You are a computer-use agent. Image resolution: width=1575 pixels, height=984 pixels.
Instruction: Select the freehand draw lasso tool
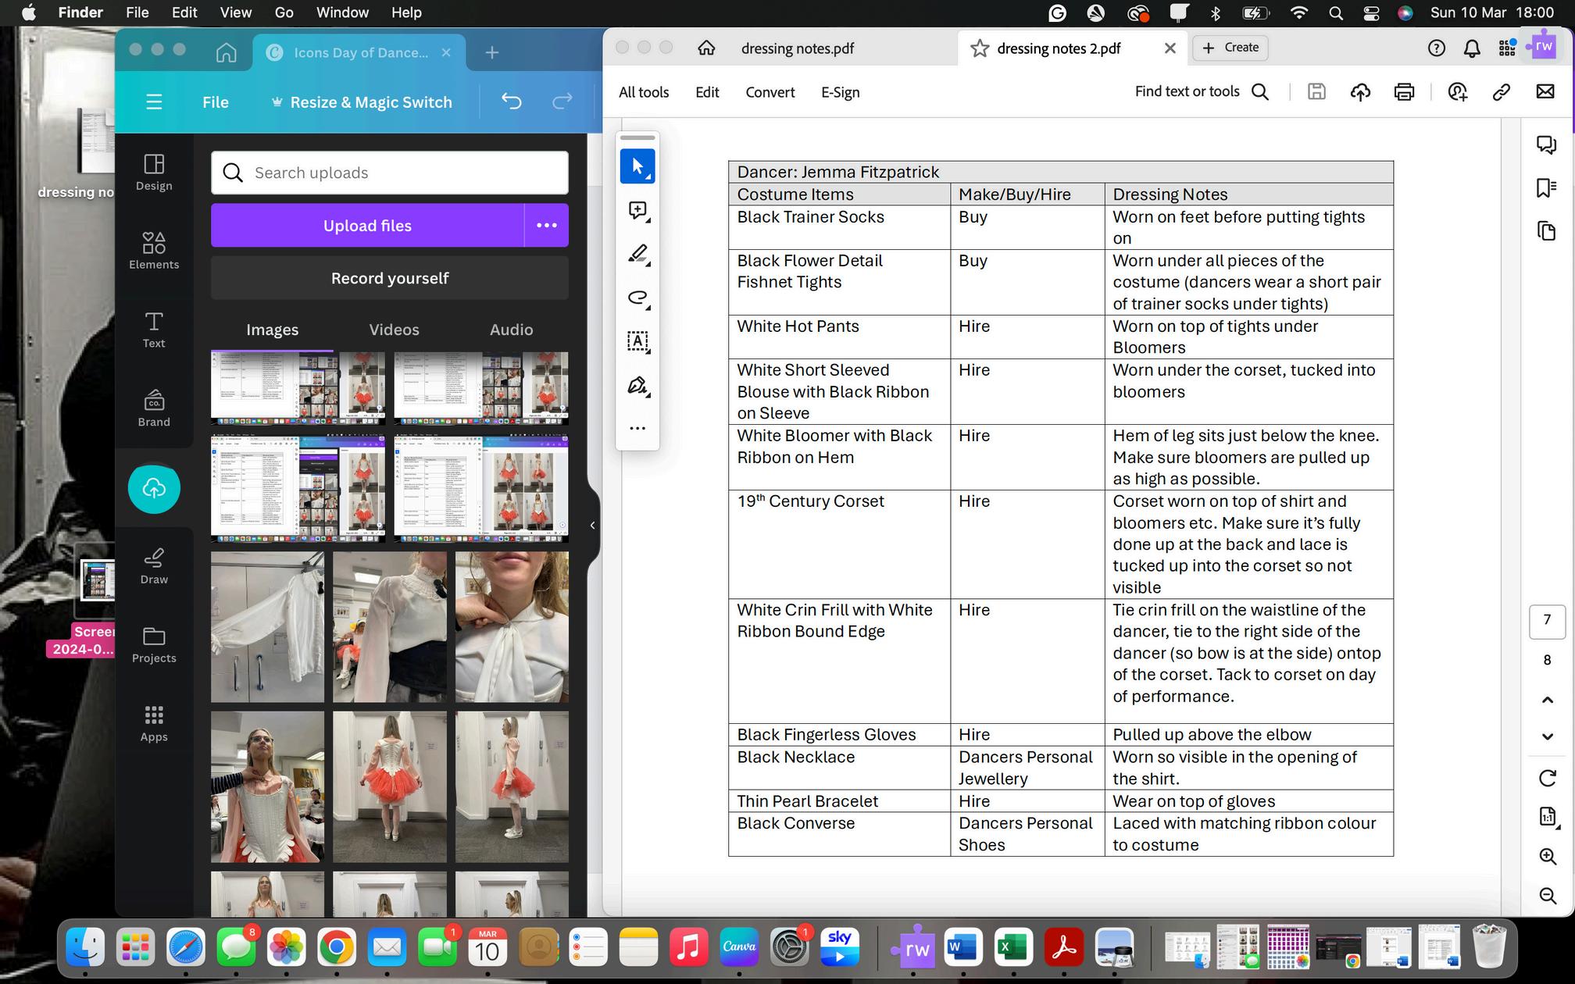637,298
